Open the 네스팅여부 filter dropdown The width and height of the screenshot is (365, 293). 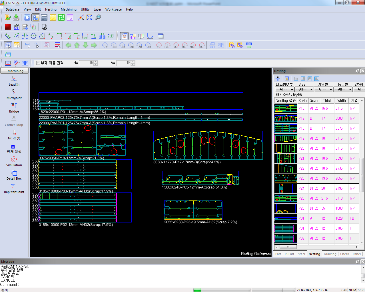point(284,89)
